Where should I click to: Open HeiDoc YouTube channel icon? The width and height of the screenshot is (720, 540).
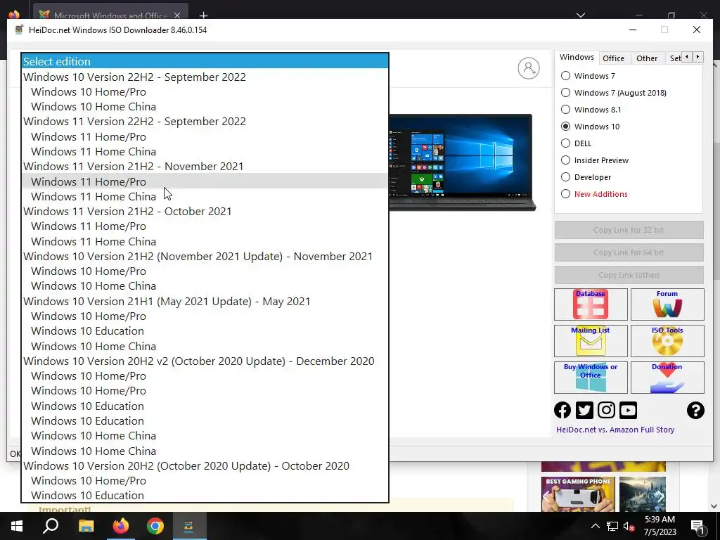pos(628,410)
